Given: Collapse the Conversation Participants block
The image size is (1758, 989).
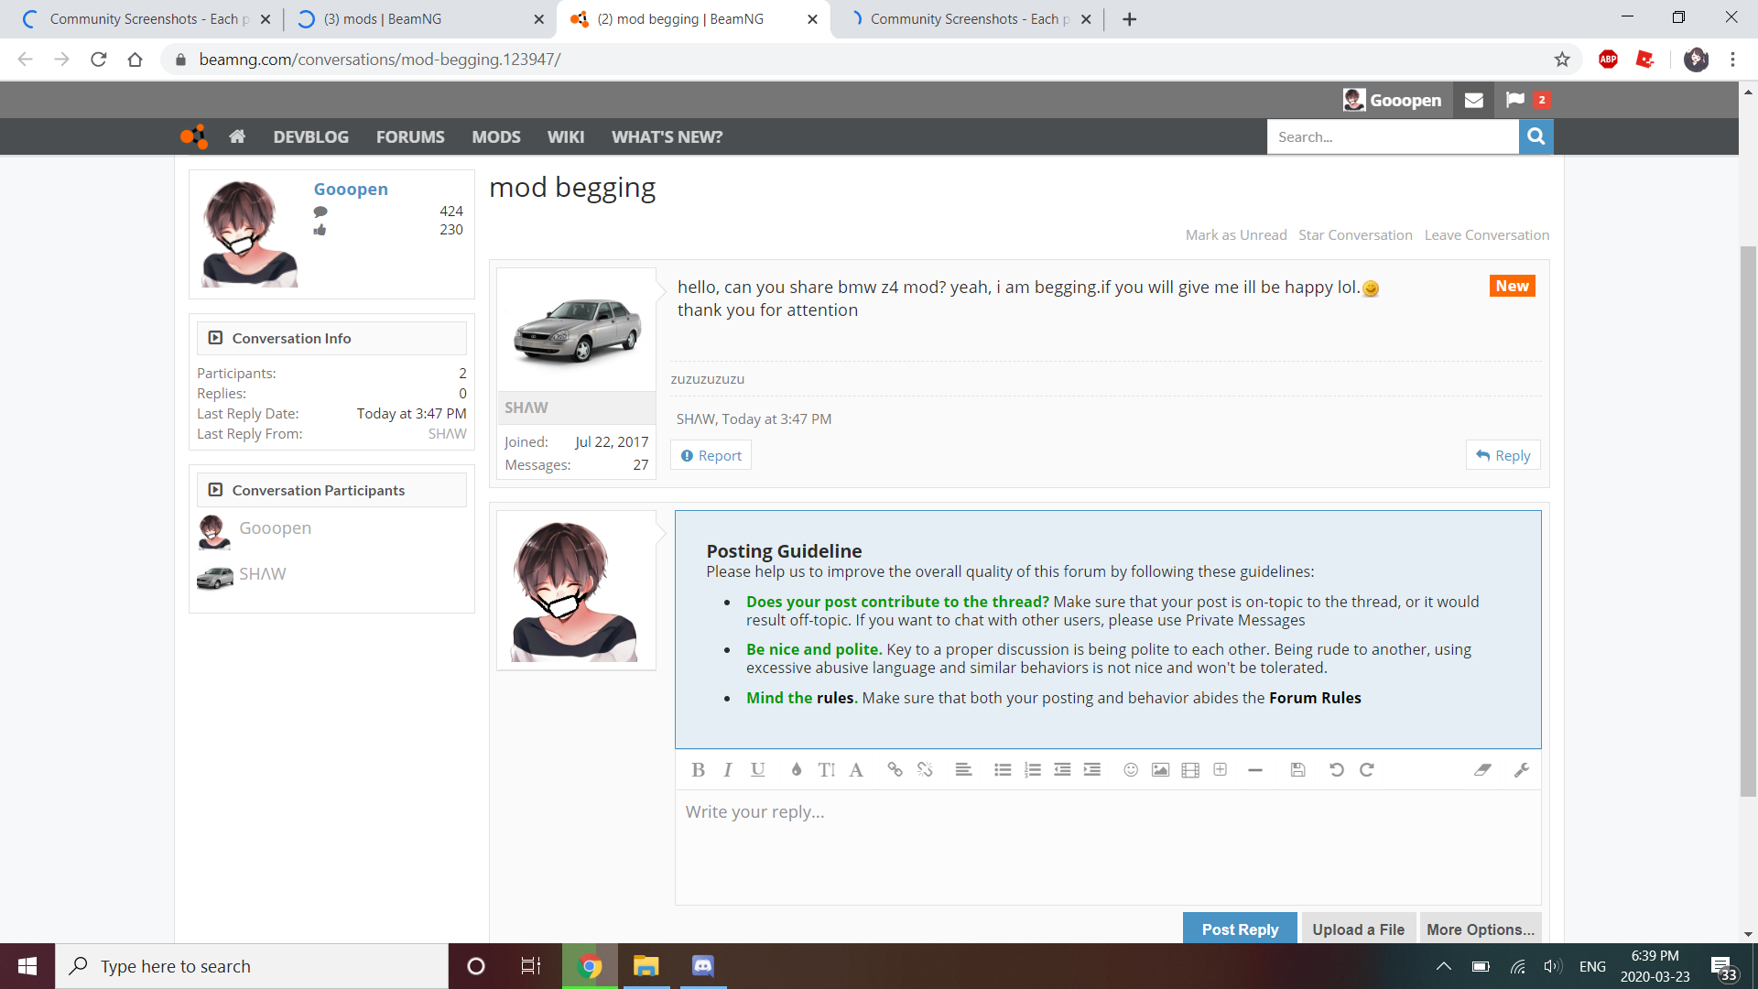Looking at the screenshot, I should 215,490.
